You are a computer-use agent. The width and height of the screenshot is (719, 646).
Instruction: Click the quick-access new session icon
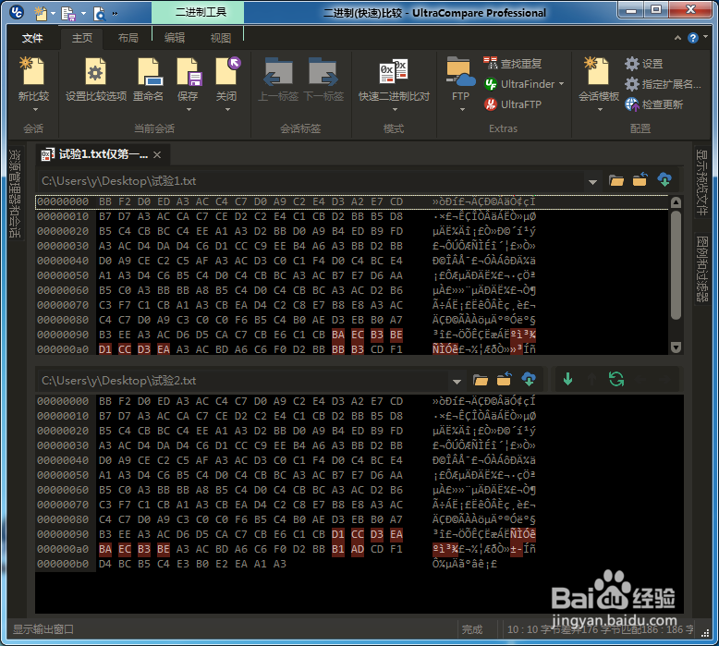click(x=41, y=13)
